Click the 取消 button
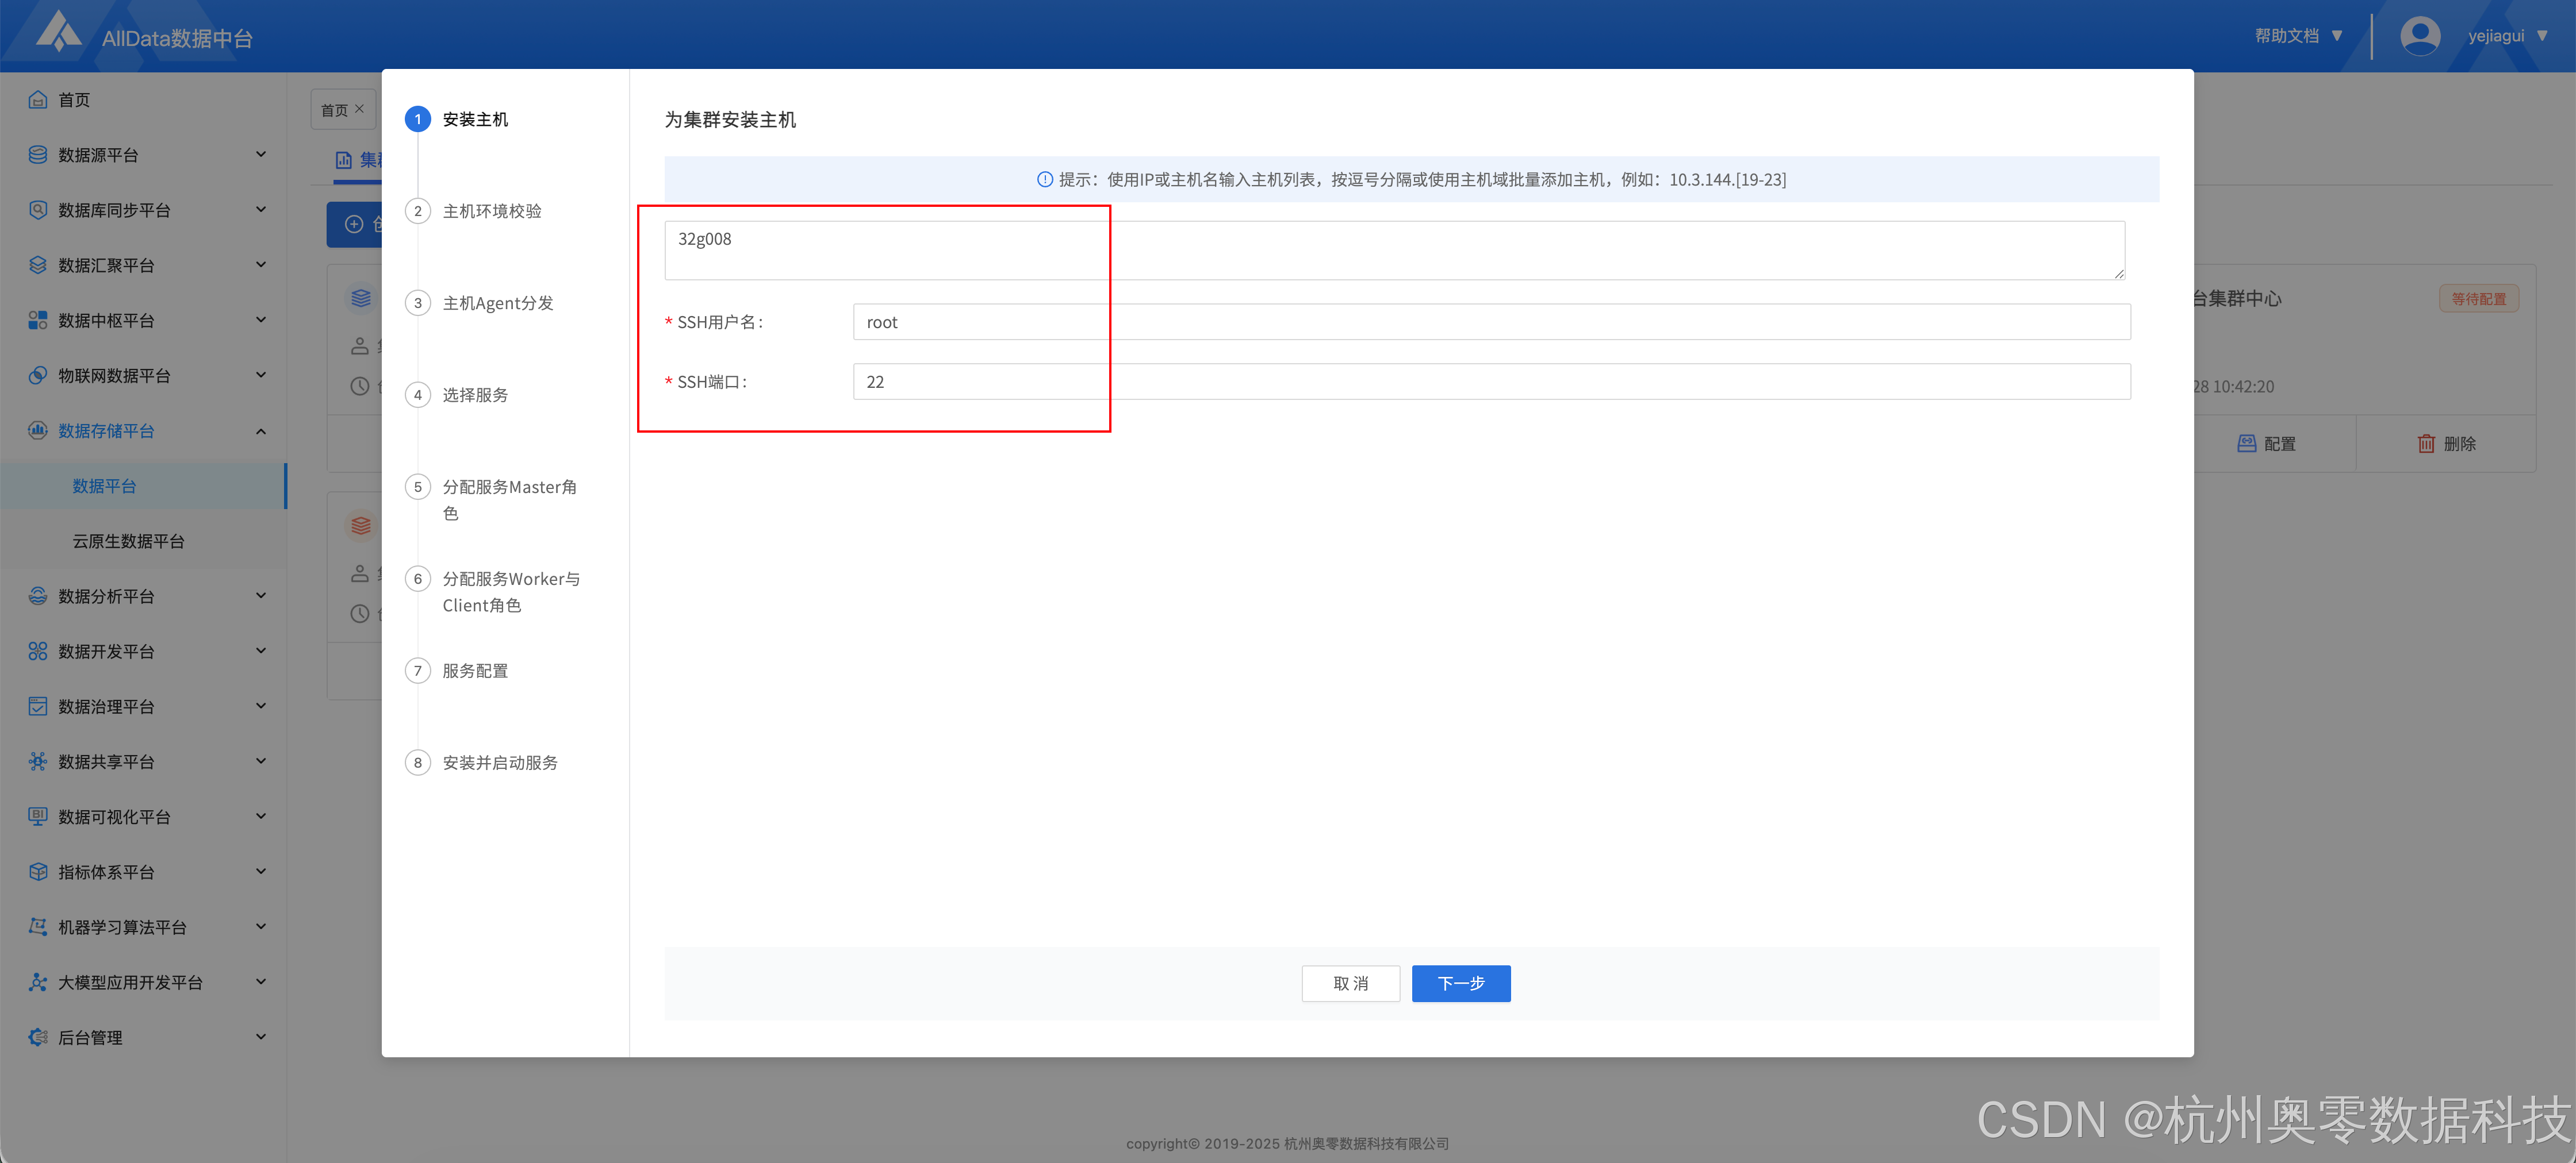 pyautogui.click(x=1350, y=983)
